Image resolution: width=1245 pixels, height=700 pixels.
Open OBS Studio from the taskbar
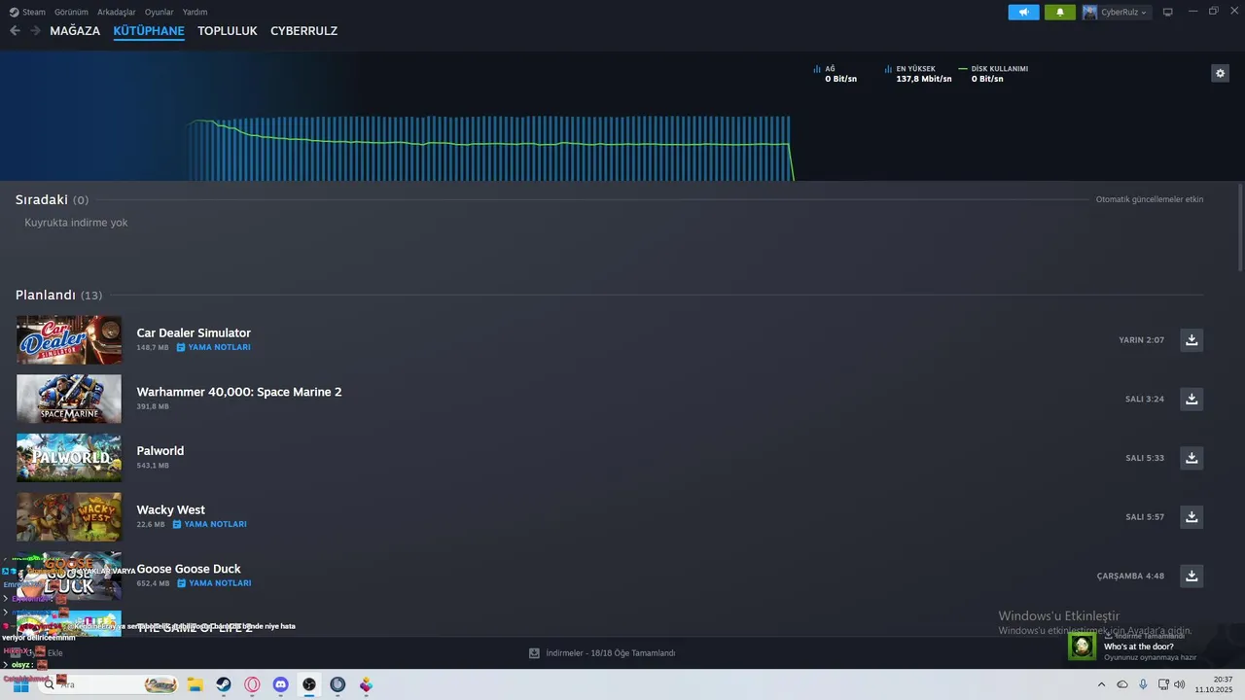click(x=309, y=684)
